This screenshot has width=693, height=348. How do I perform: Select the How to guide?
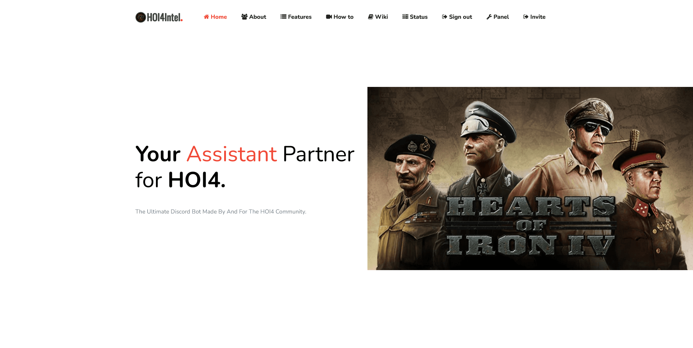point(343,17)
